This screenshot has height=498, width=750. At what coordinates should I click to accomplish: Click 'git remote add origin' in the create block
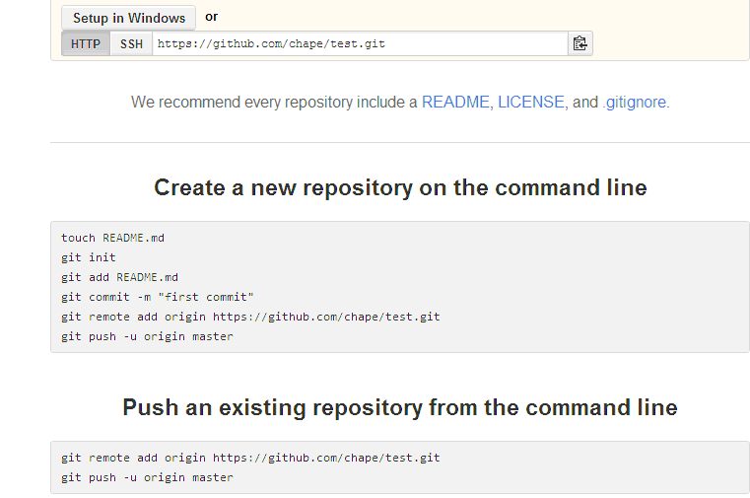(250, 317)
